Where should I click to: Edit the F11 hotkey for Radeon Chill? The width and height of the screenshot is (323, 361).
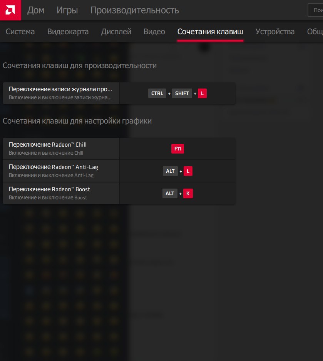point(177,149)
